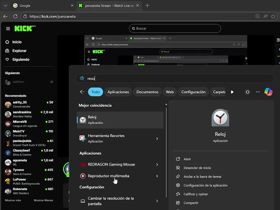The height and width of the screenshot is (210, 280).
Task: Click the Windows search text field
Action: click(x=175, y=78)
